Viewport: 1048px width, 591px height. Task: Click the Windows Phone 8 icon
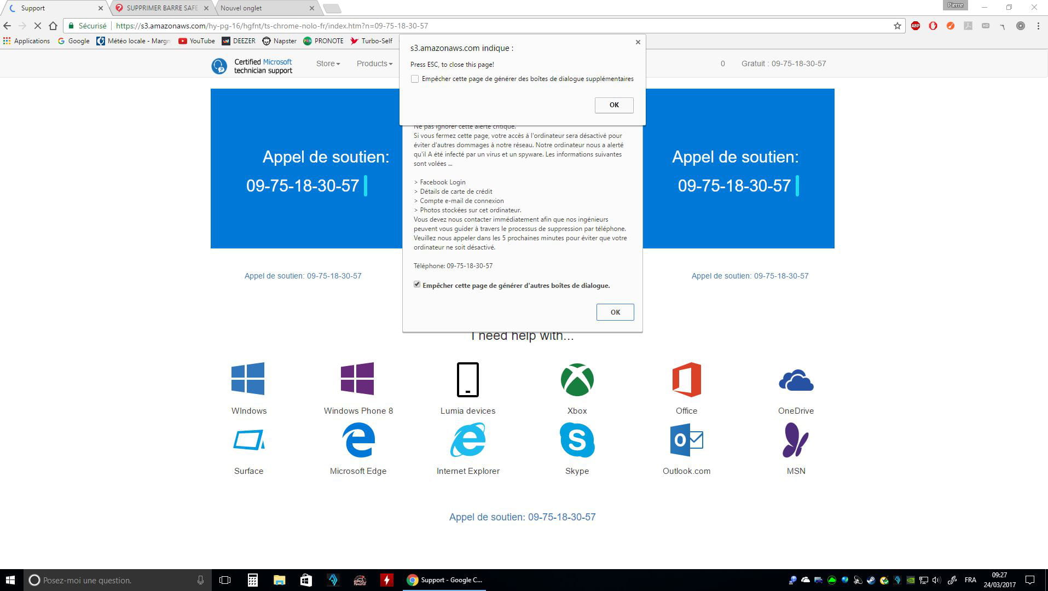[x=357, y=378]
